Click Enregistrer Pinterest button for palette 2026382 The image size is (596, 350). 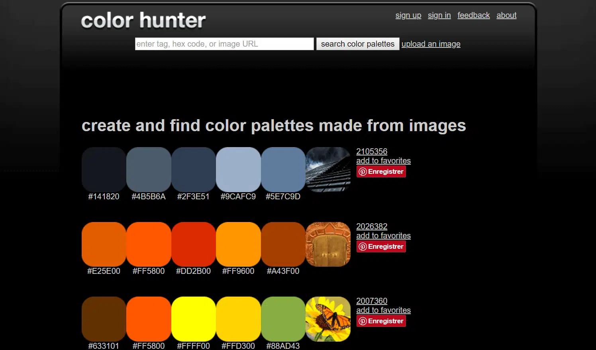tap(381, 247)
